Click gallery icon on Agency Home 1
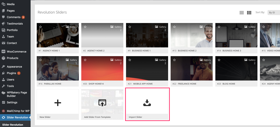 click(x=67, y=27)
